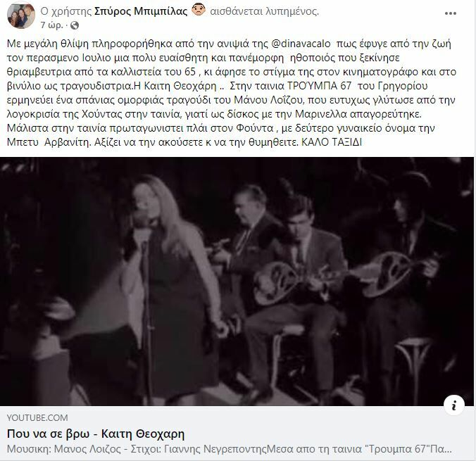Open the YOUTUBE.COM source label
This screenshot has height=461, width=476.
point(37,418)
